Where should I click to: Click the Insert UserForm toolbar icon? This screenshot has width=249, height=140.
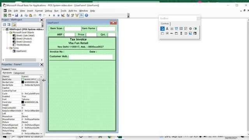pos(10,16)
